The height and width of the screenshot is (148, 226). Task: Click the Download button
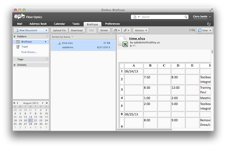click(x=77, y=30)
